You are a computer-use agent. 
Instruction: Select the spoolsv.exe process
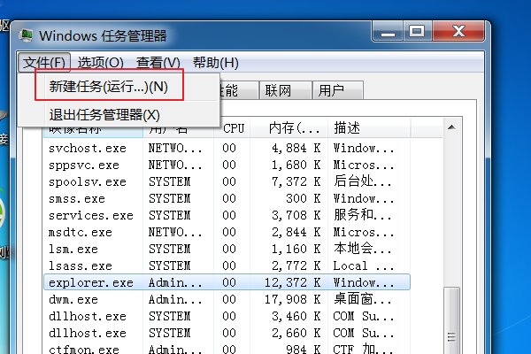(227, 181)
